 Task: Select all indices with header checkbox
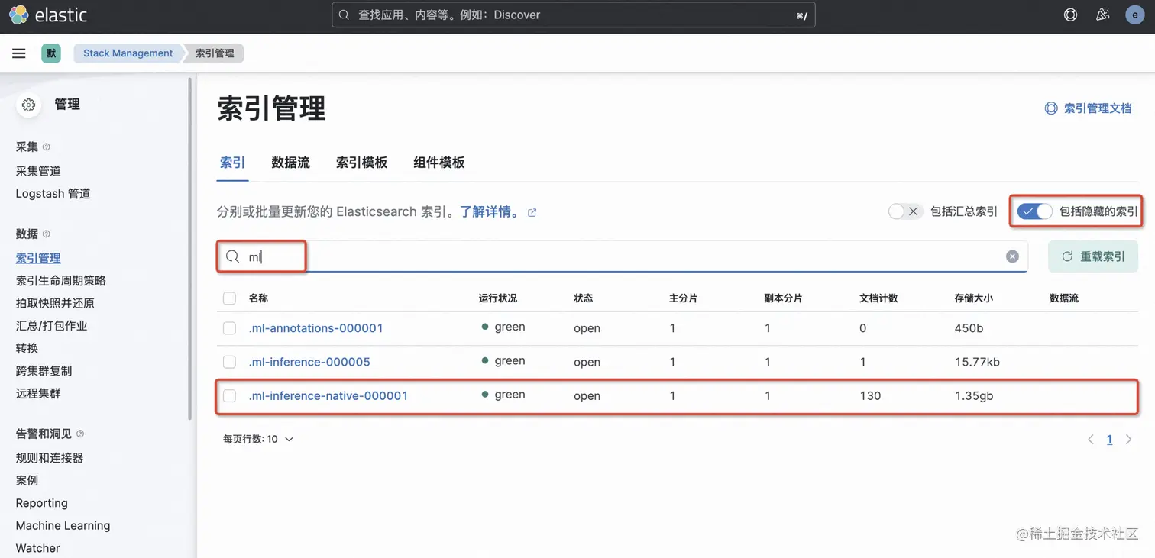(229, 298)
